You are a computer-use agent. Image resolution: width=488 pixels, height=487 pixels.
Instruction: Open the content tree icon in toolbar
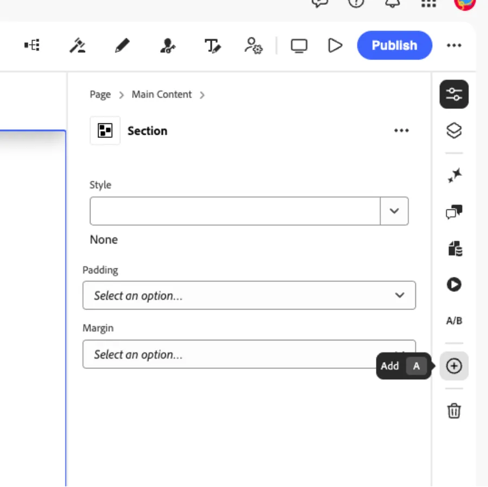(x=32, y=45)
